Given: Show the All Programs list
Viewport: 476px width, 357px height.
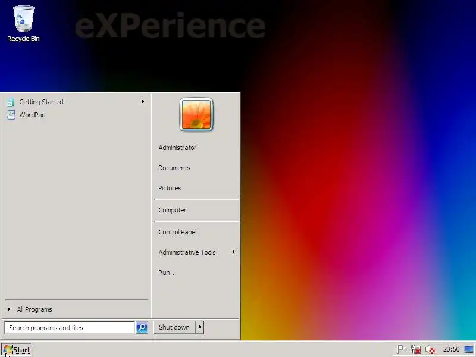Looking at the screenshot, I should (x=35, y=309).
